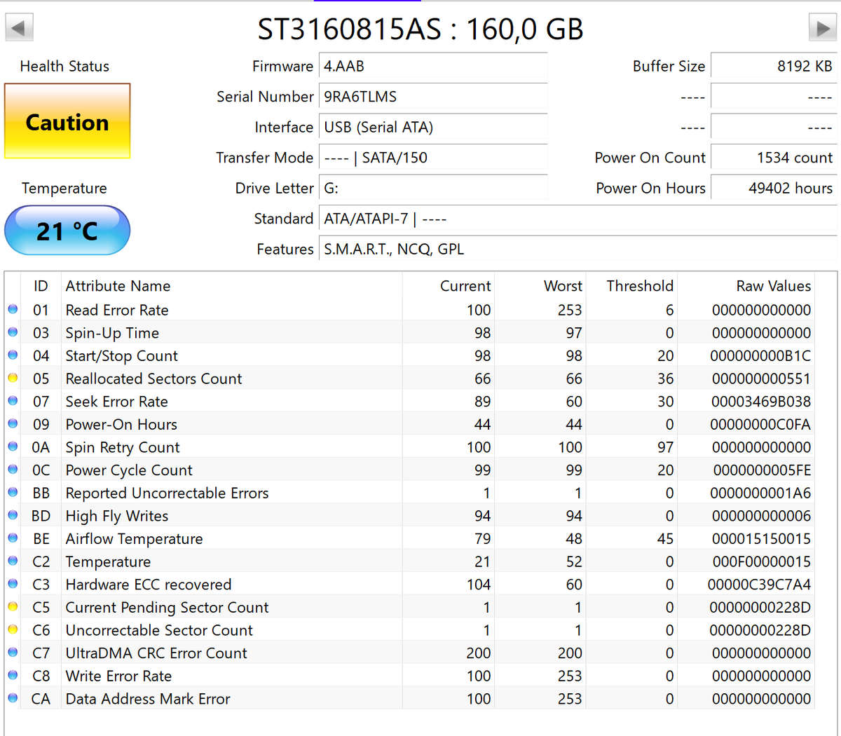Click the yellow status dot beside Reallocated Sectors Count
The image size is (841, 736).
point(13,379)
